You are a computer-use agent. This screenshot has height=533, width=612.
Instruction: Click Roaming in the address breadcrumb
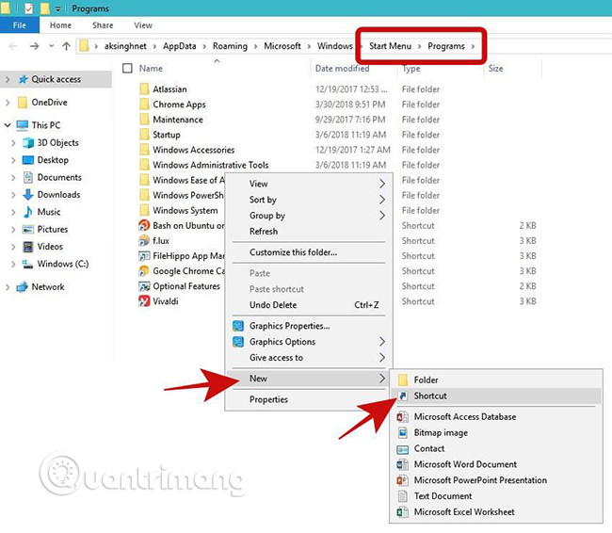pos(230,46)
